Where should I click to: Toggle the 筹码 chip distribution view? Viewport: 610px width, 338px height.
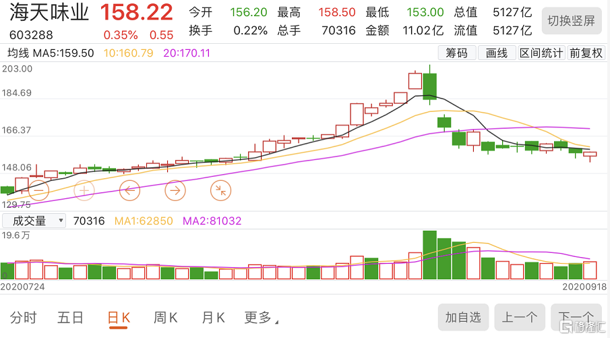pyautogui.click(x=456, y=53)
